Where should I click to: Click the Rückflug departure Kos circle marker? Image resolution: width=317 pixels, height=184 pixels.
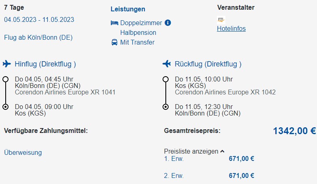(x=165, y=79)
